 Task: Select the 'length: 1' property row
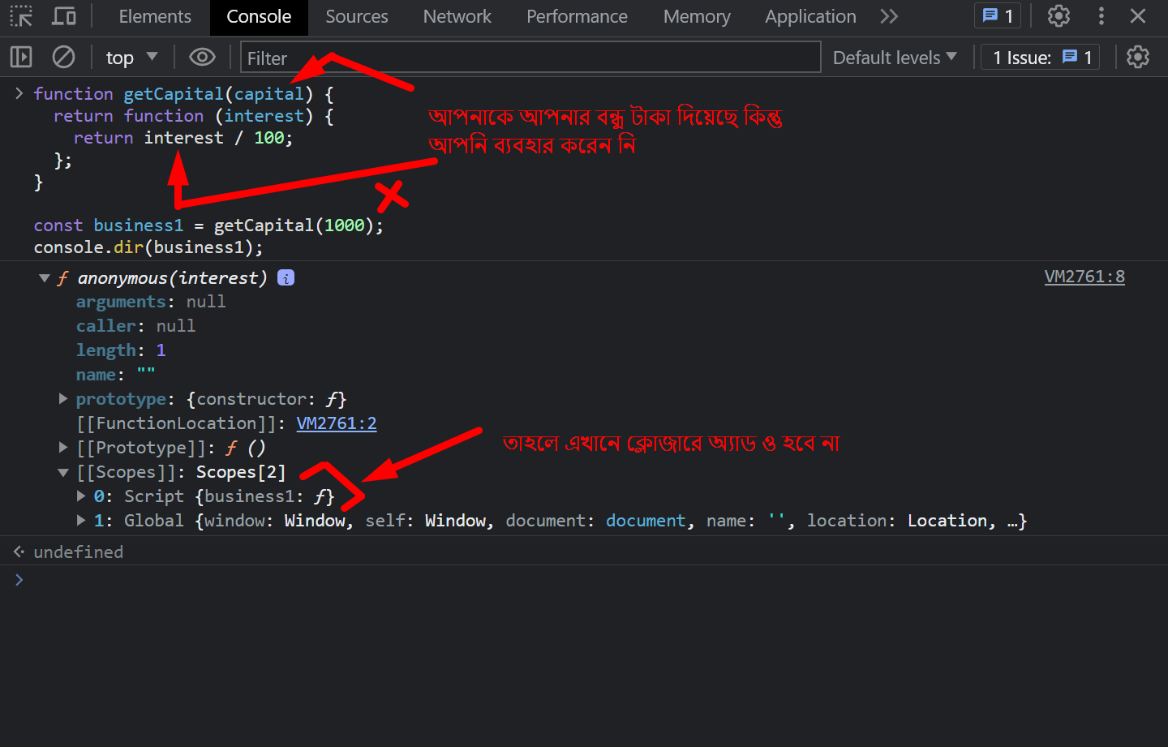click(x=121, y=350)
